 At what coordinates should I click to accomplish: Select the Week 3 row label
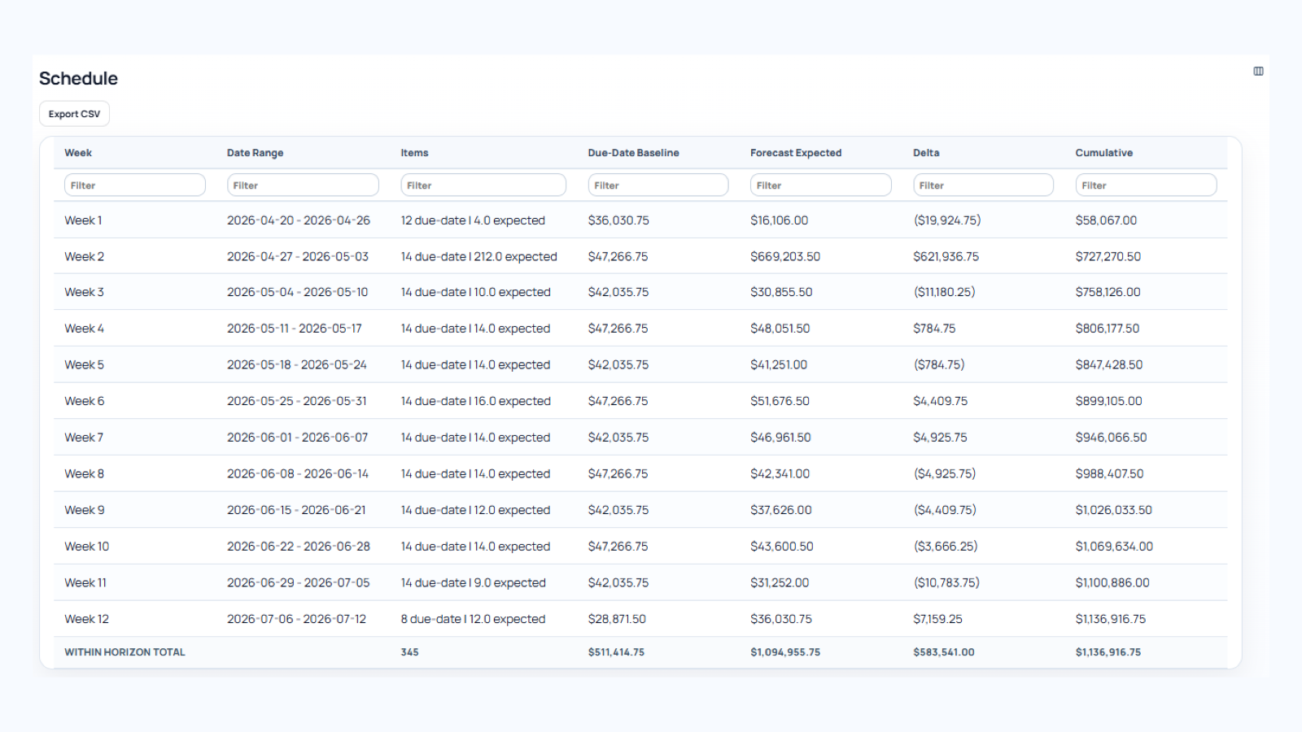click(84, 292)
